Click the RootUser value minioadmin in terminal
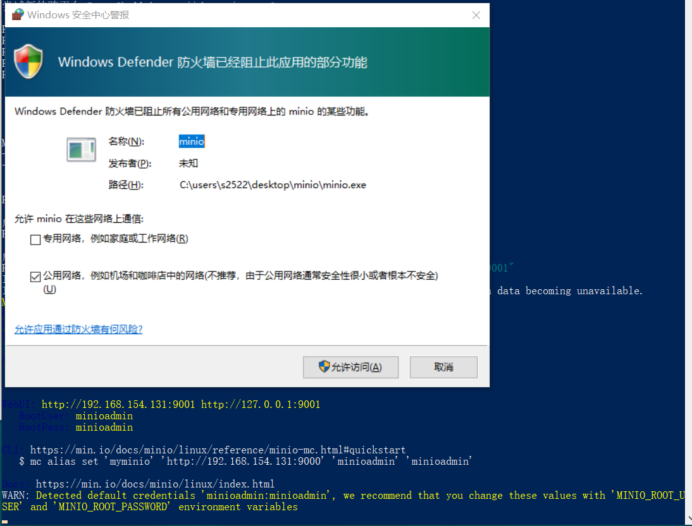 [x=104, y=416]
